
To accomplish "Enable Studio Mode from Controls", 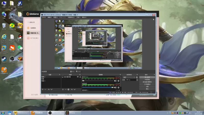I will click(x=147, y=84).
